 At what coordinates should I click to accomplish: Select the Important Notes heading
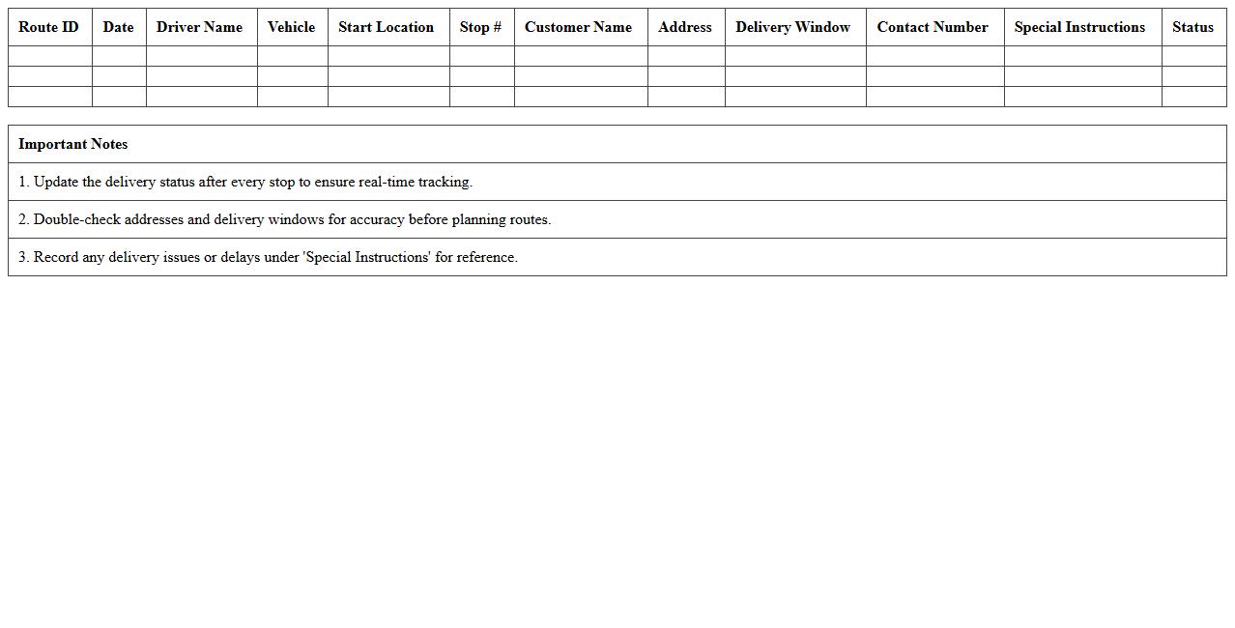pos(73,144)
